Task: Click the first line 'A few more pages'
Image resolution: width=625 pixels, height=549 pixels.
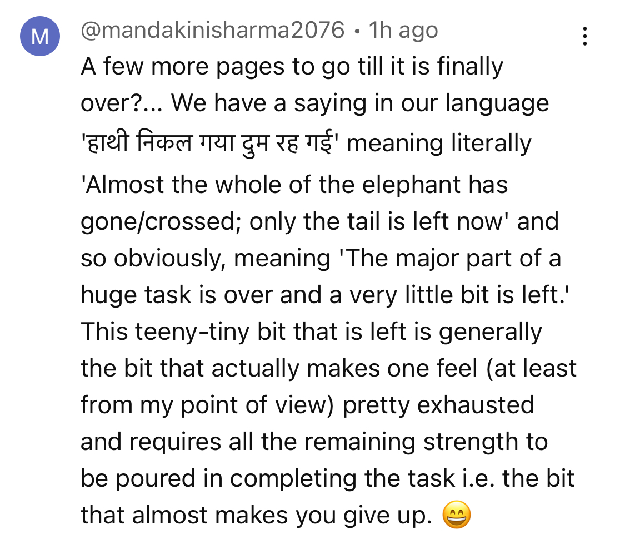Action: tap(182, 66)
